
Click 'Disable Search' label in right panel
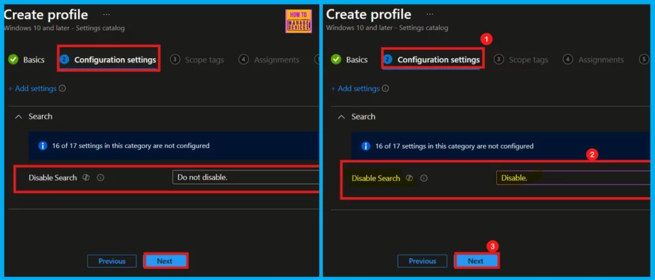point(376,178)
